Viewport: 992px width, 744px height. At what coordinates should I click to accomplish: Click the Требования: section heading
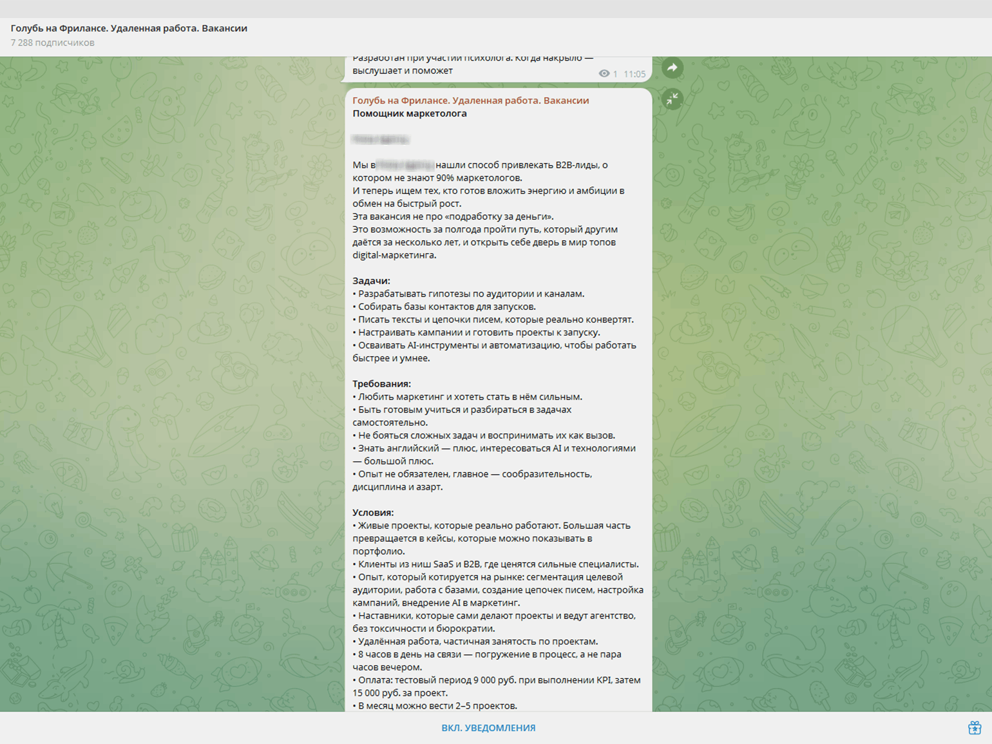pyautogui.click(x=381, y=384)
